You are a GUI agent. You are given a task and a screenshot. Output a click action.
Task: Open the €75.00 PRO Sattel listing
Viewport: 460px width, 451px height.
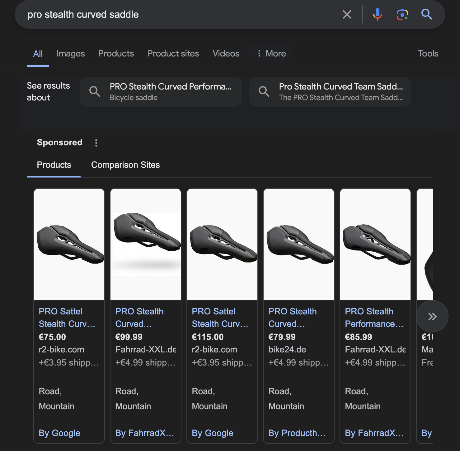(x=67, y=318)
